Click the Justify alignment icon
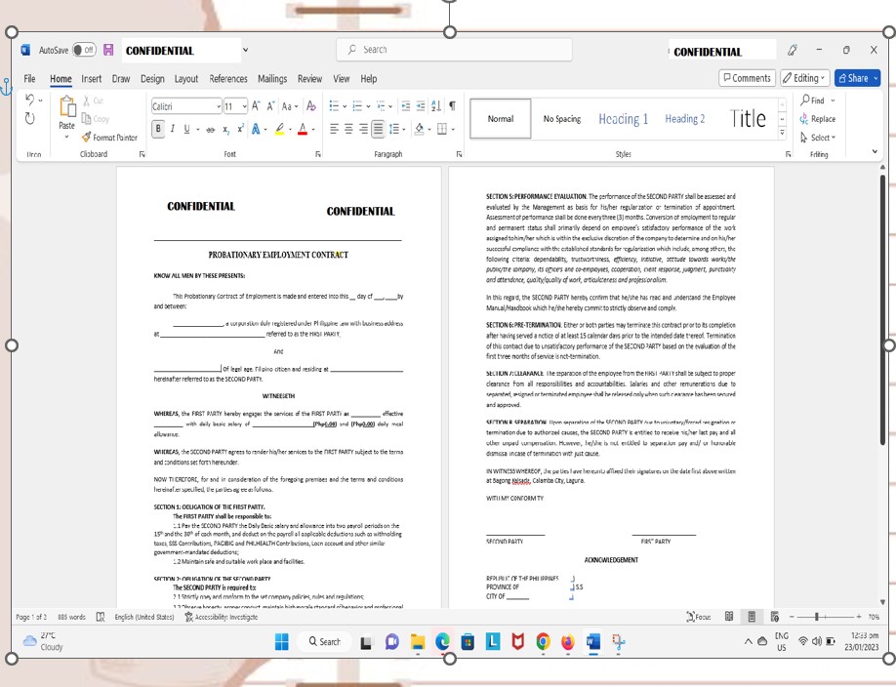Viewport: 896px width, 687px height. click(x=378, y=129)
